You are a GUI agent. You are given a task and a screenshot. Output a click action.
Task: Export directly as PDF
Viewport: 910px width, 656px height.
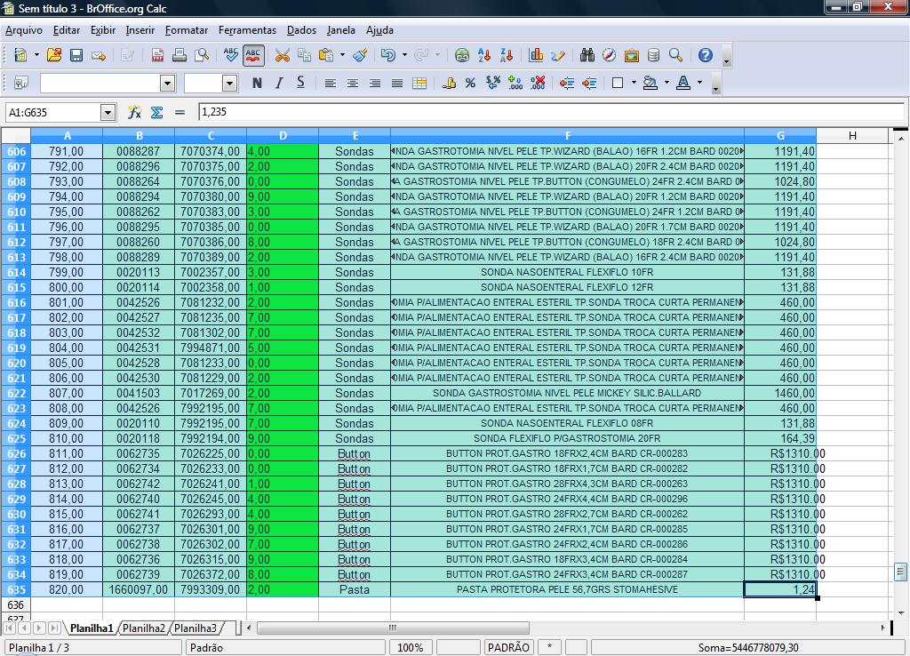point(157,55)
